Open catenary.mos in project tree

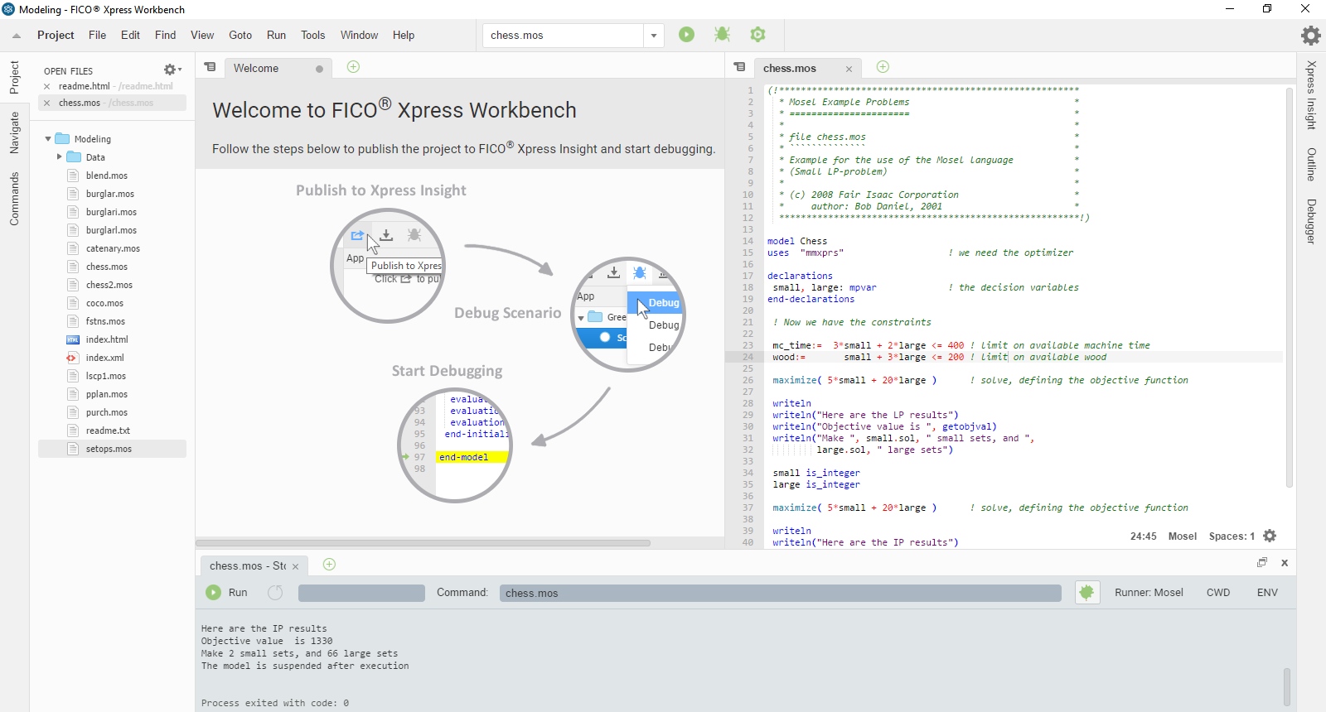tap(113, 248)
